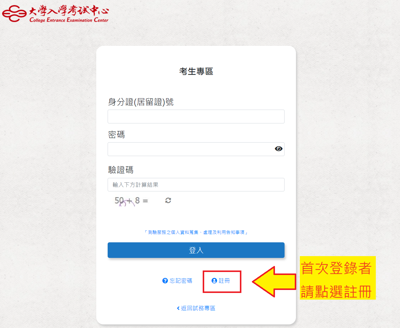Focus the 驗證碼 answer input field
The height and width of the screenshot is (328, 400).
coord(196,185)
